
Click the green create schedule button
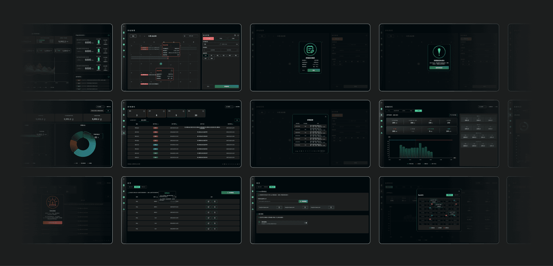[226, 86]
